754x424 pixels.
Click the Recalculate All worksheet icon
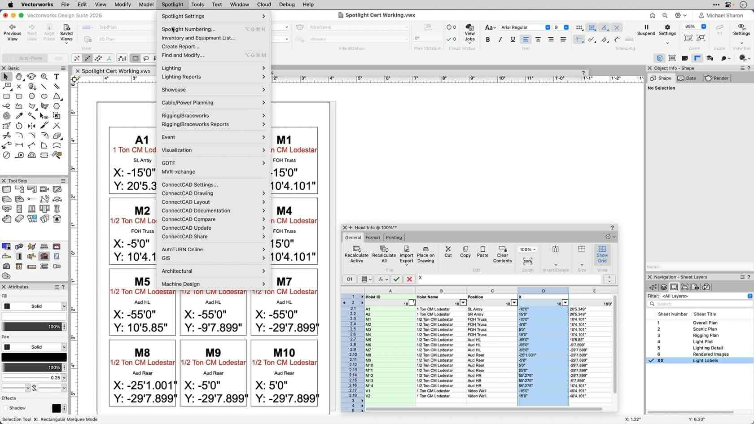pyautogui.click(x=384, y=254)
